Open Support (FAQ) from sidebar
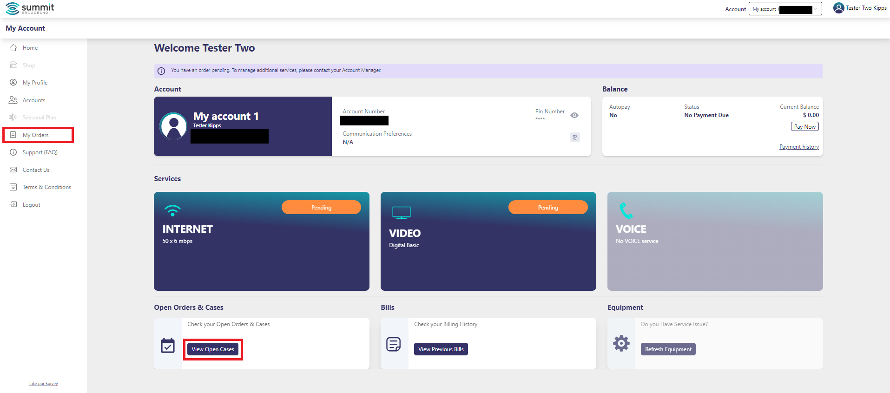This screenshot has height=393, width=890. [x=40, y=152]
